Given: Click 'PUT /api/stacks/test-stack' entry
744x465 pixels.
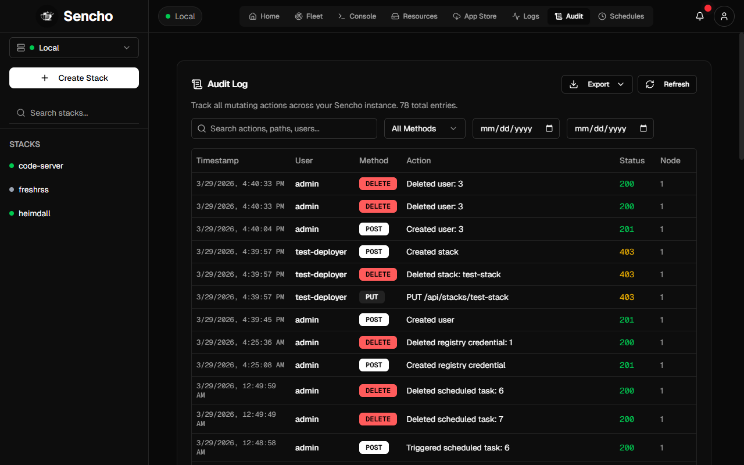Looking at the screenshot, I should [x=457, y=297].
